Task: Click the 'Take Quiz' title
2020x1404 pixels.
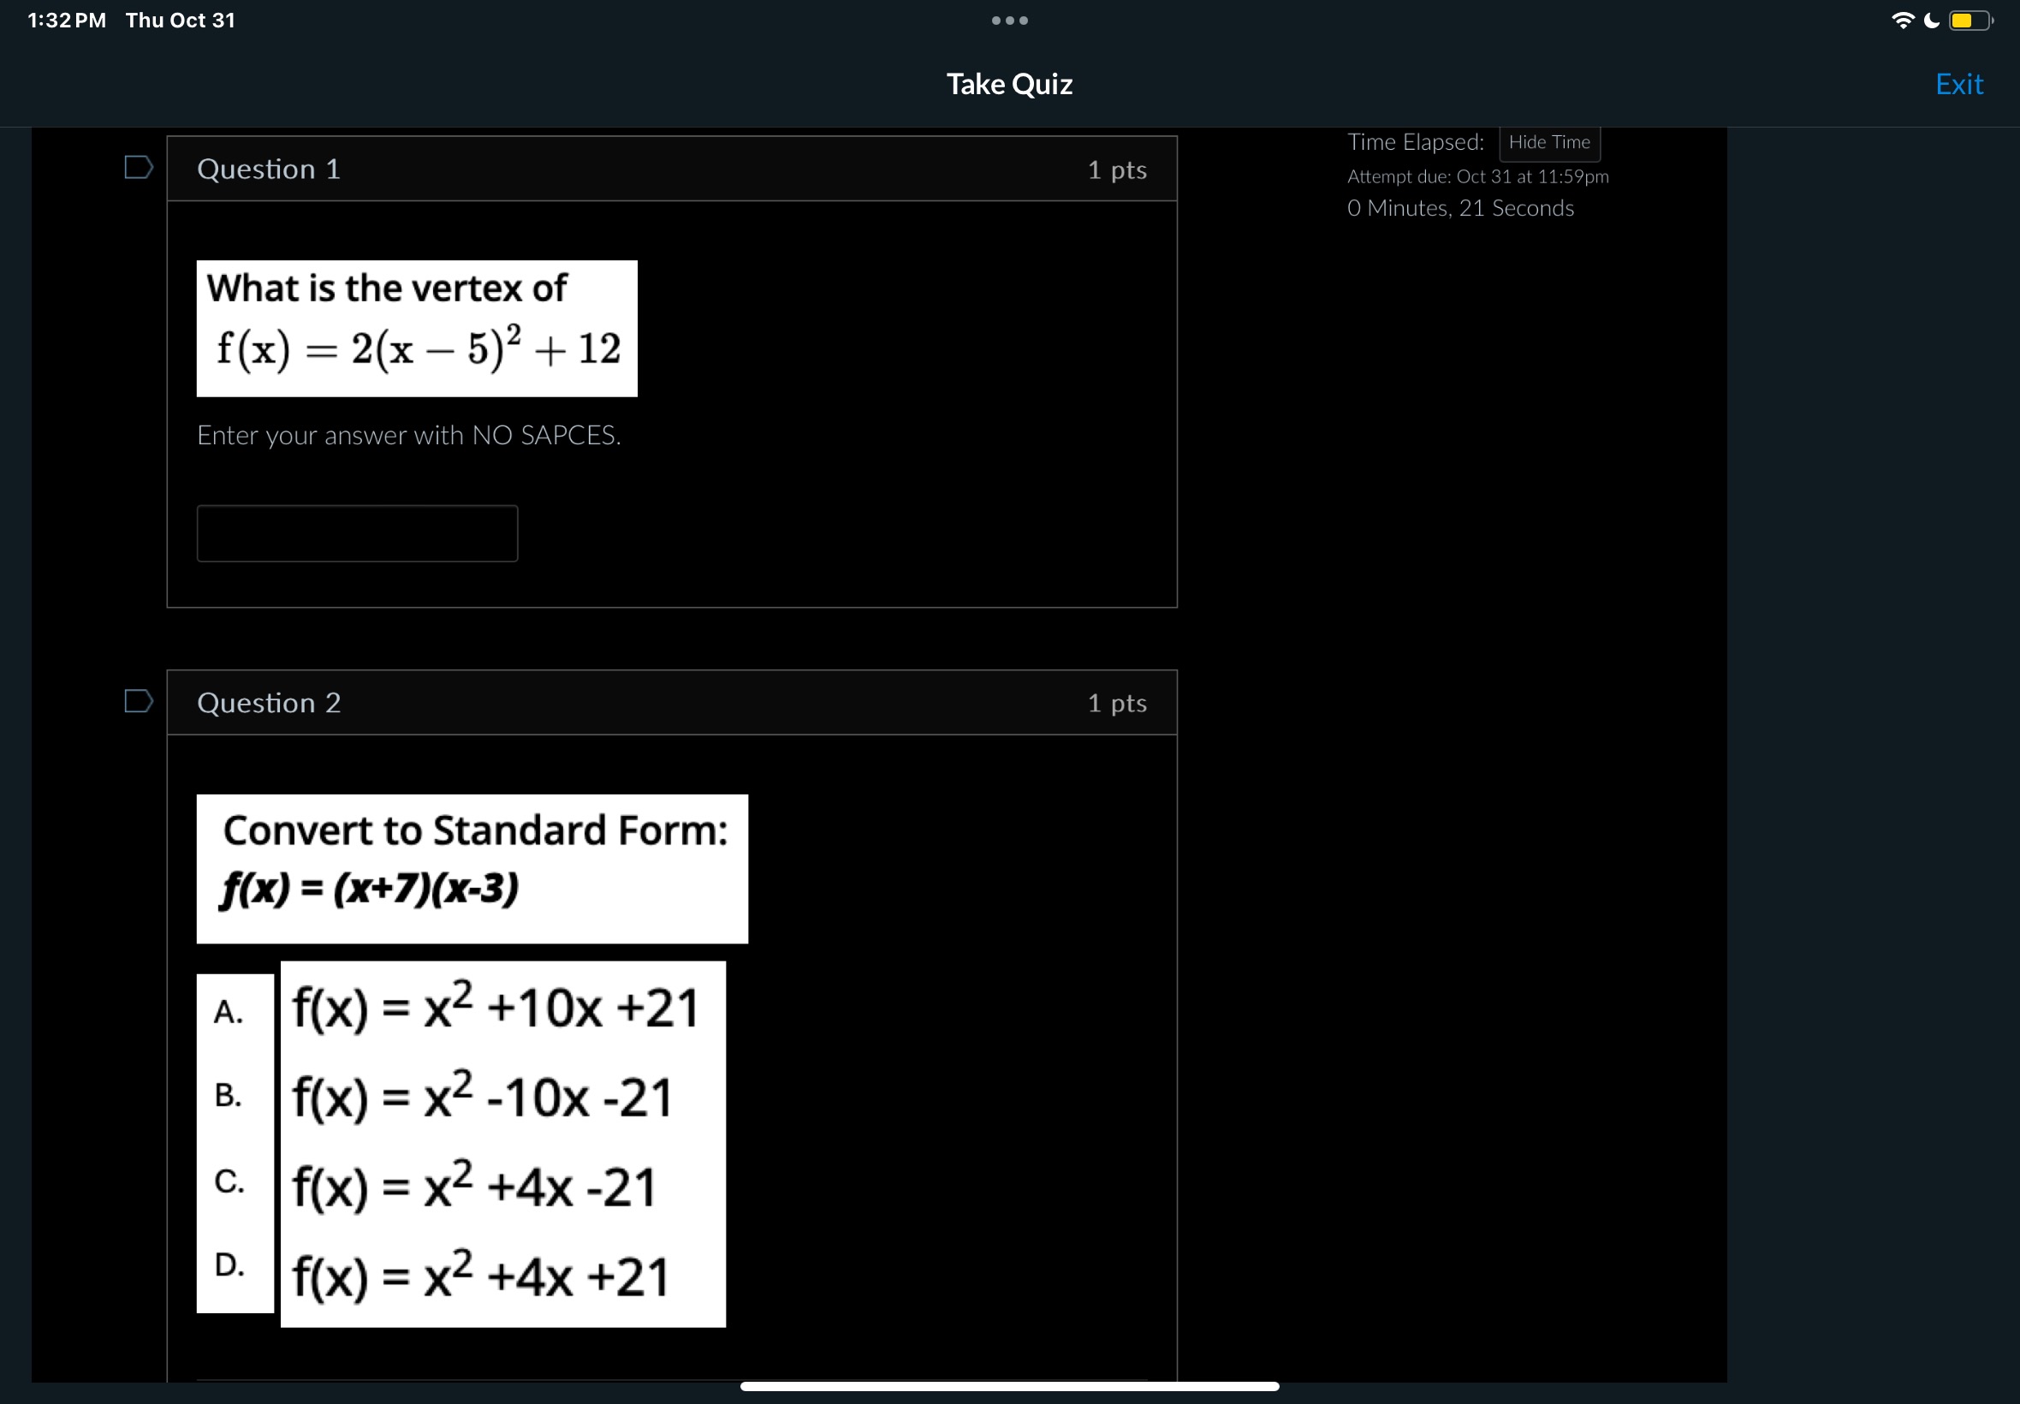Action: click(1009, 84)
